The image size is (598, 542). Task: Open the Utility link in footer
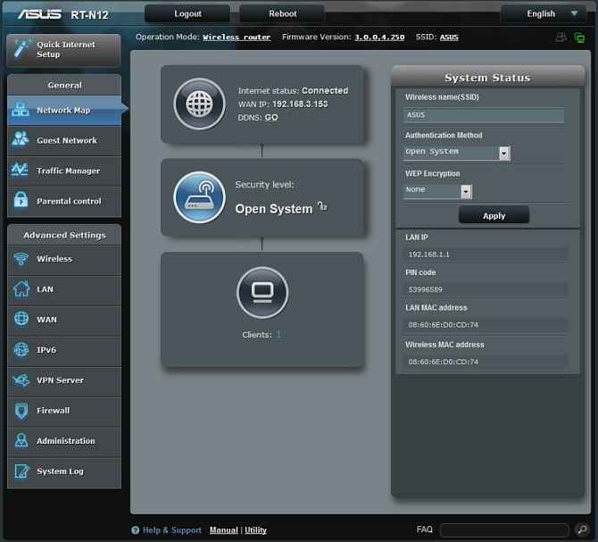(x=255, y=530)
